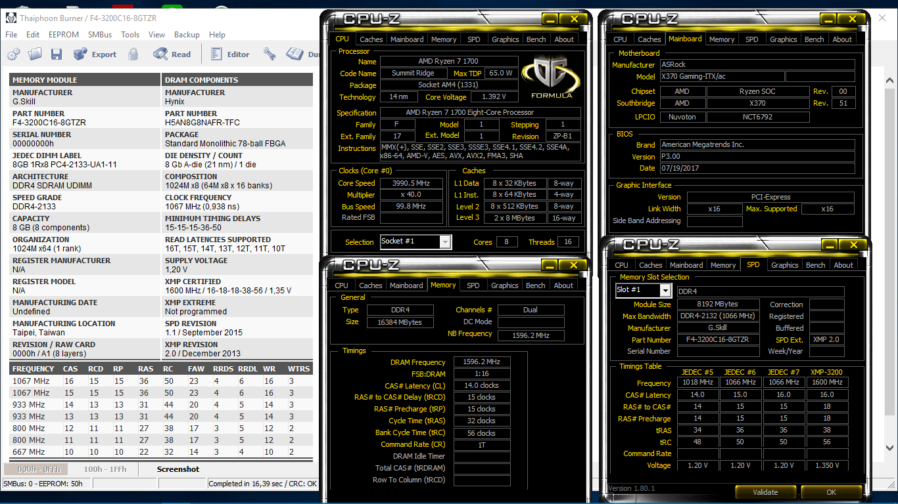Open About tab in the CPU-Z Mainboard window
Image resolution: width=898 pixels, height=504 pixels.
click(842, 39)
